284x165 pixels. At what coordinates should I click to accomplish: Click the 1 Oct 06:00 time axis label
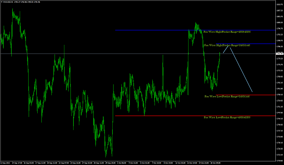(121, 163)
